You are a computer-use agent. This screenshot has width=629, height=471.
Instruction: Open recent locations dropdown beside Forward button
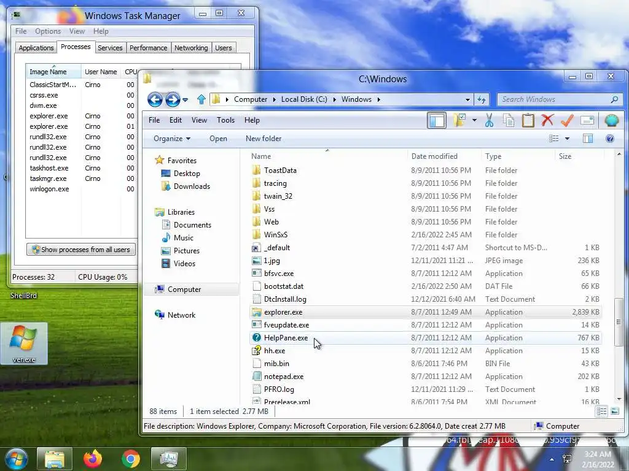coord(186,100)
